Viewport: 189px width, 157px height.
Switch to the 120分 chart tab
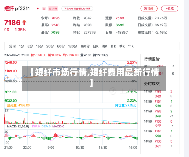tap(73, 46)
